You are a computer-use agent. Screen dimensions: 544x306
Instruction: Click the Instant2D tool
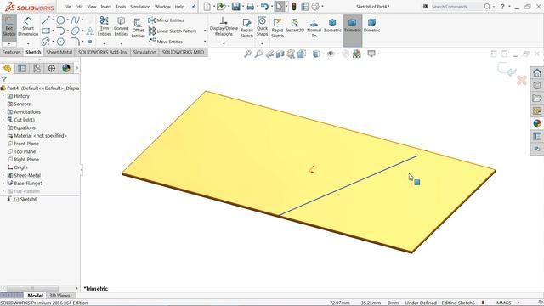point(295,25)
